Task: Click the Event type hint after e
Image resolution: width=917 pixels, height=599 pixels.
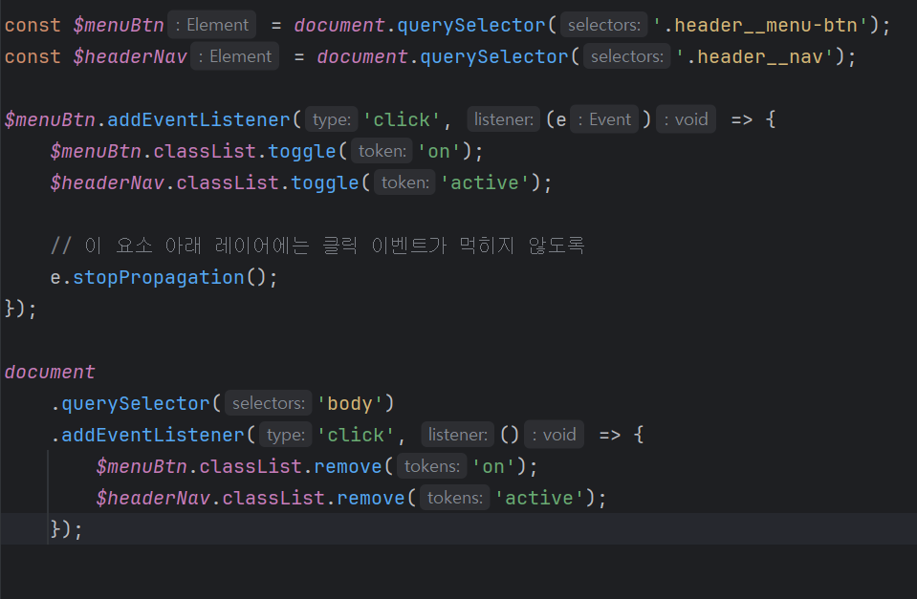Action: [604, 119]
